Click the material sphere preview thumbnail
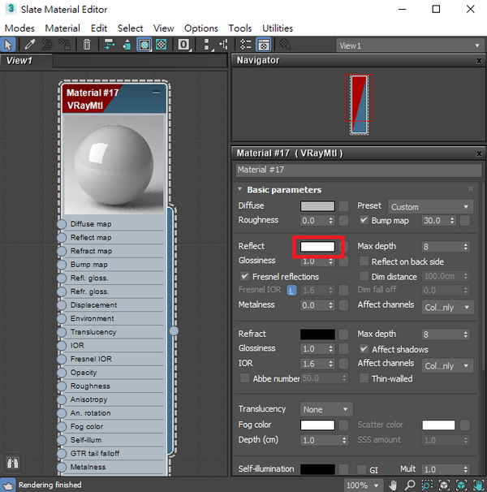487x492 pixels. 114,164
